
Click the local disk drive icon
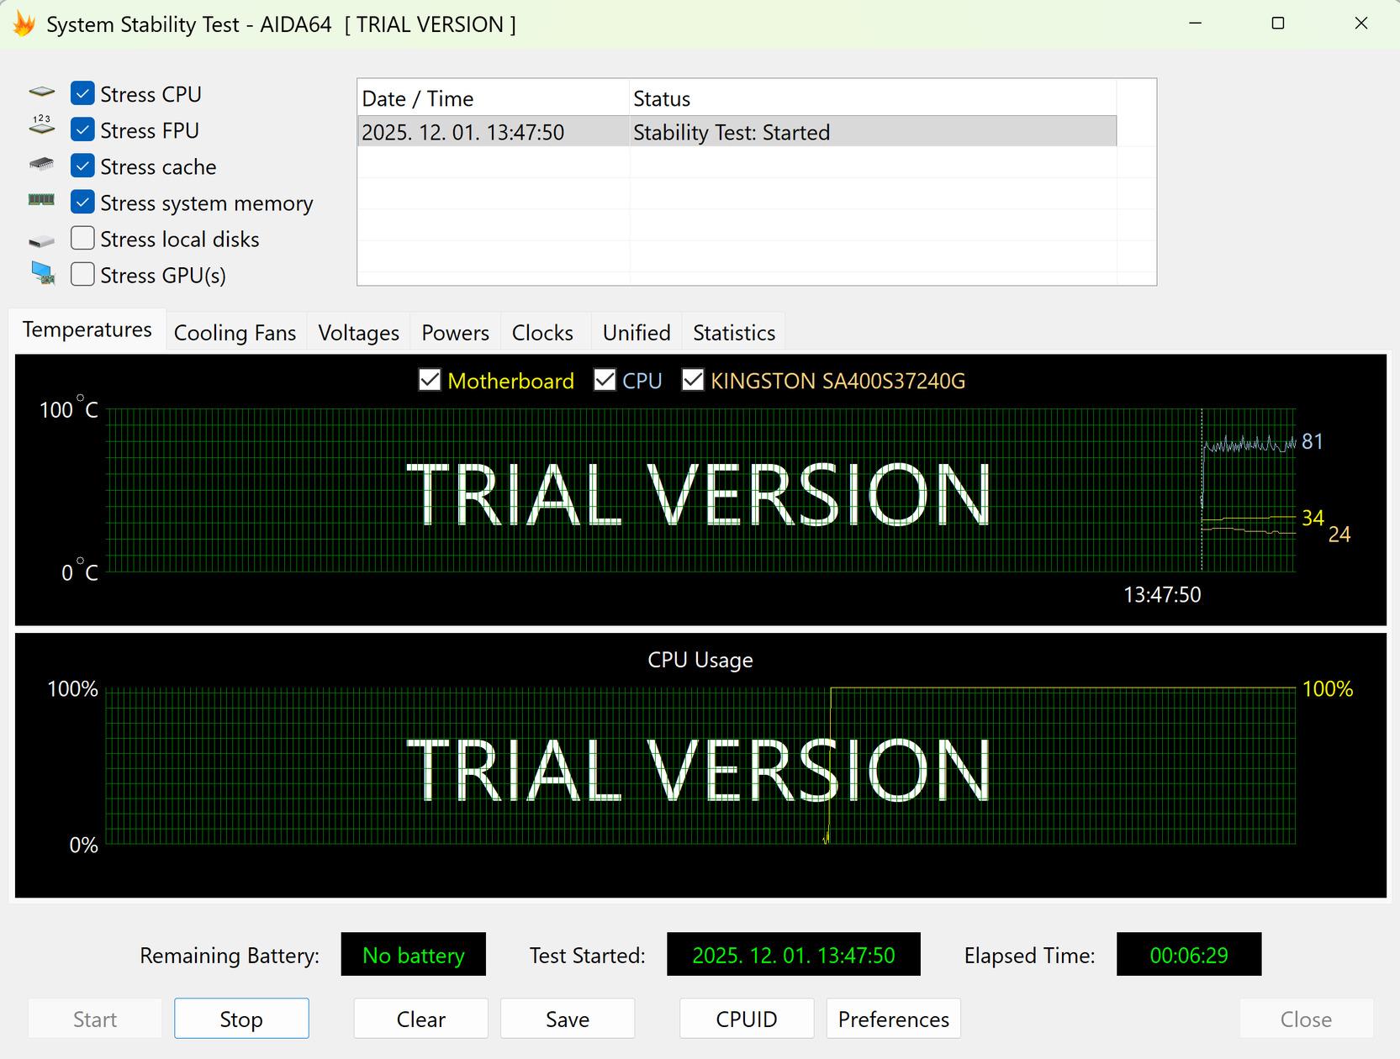click(x=41, y=242)
